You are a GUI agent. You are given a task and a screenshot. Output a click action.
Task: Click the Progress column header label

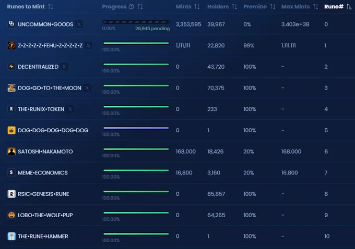pyautogui.click(x=114, y=7)
